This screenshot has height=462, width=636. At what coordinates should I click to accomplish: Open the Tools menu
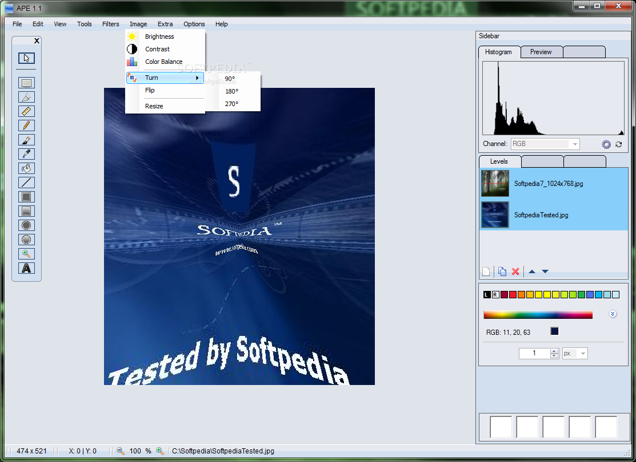tap(85, 24)
